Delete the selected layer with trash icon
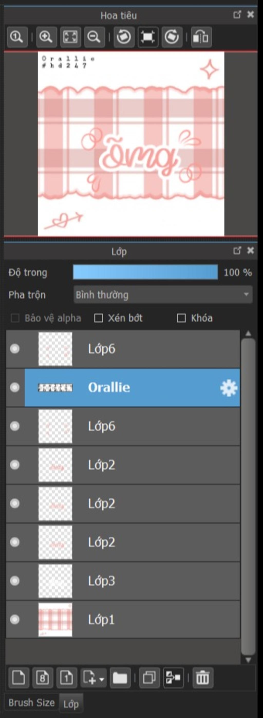Viewport: 263px width, 718px height. click(203, 678)
